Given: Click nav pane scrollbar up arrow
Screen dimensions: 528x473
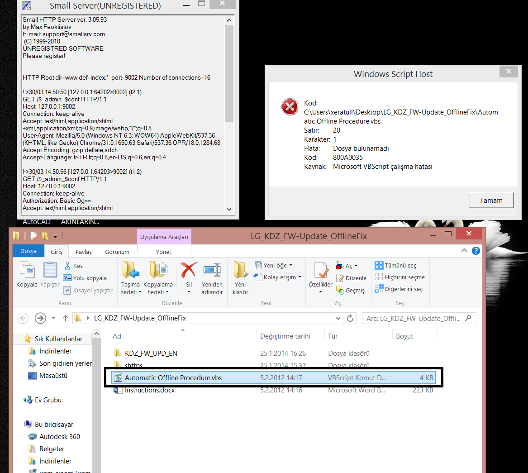Looking at the screenshot, I should click(x=96, y=334).
